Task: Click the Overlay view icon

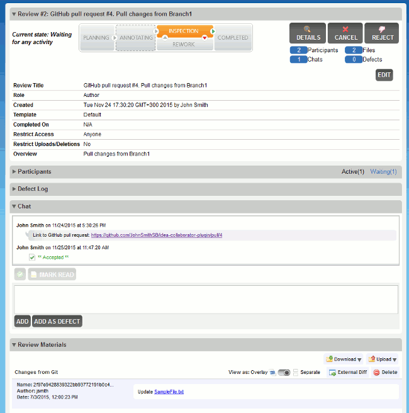Action: [272, 373]
